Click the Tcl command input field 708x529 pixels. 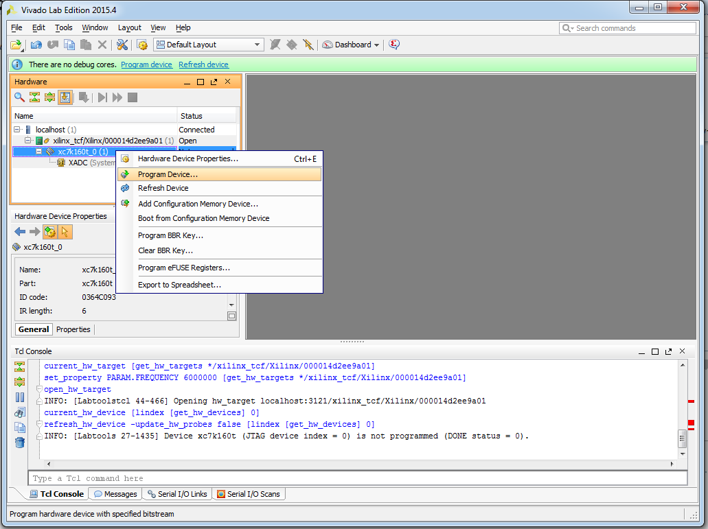[358, 478]
